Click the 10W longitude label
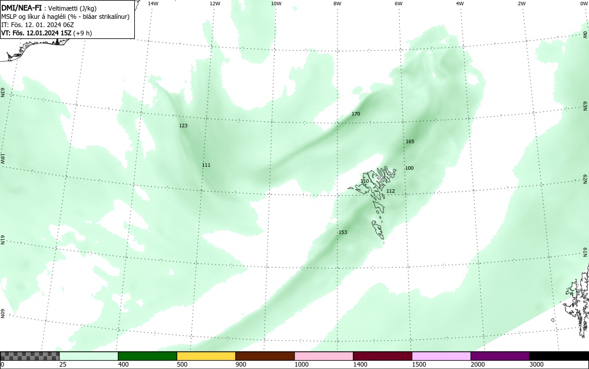 point(276,4)
